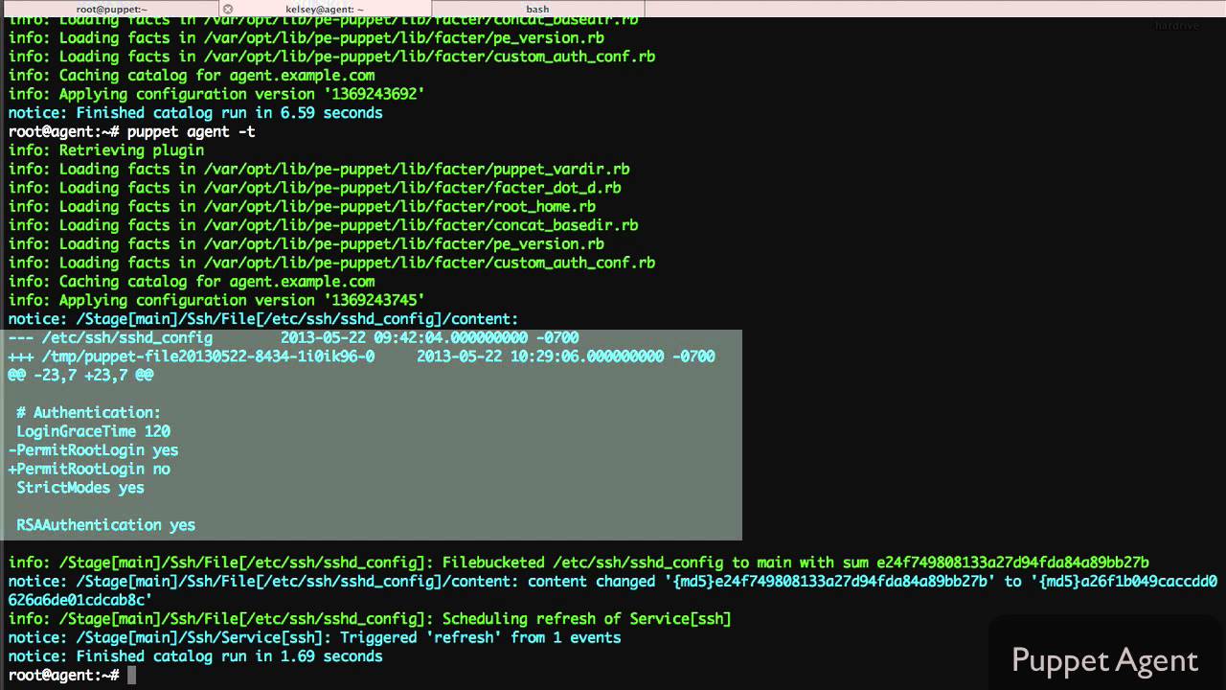Click the wrapped hash text "626a6de01cdcab8c'"
The image size is (1226, 690).
click(x=80, y=600)
